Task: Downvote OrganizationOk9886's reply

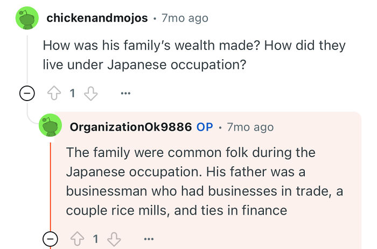Action: pos(114,239)
